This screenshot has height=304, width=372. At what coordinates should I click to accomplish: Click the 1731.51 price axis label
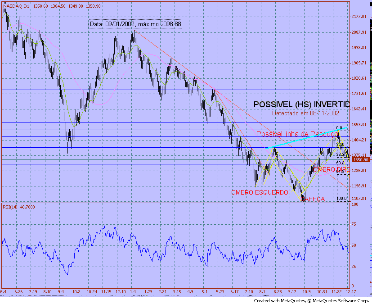pos(359,94)
